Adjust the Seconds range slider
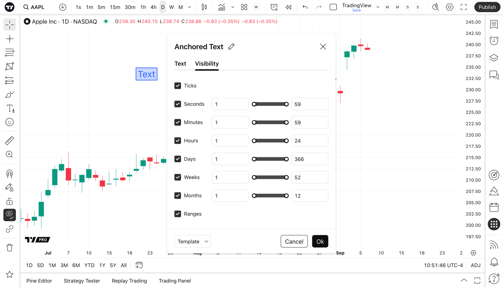 tap(270, 104)
